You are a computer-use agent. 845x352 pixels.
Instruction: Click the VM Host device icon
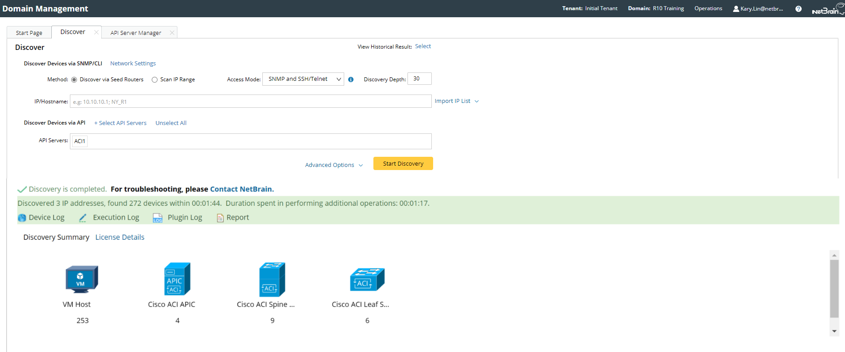(82, 279)
